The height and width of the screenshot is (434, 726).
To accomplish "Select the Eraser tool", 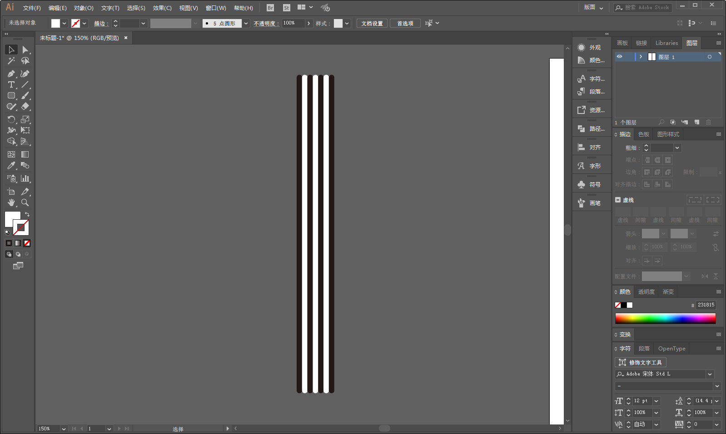I will point(25,106).
